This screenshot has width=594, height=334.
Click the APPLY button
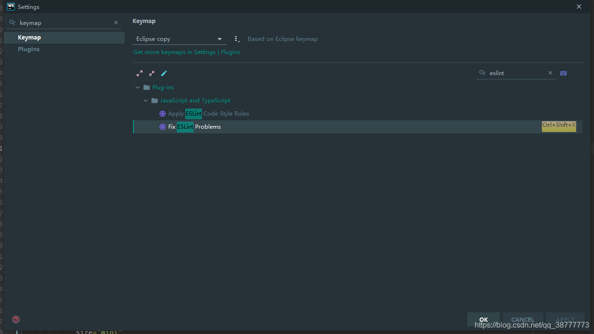click(565, 319)
